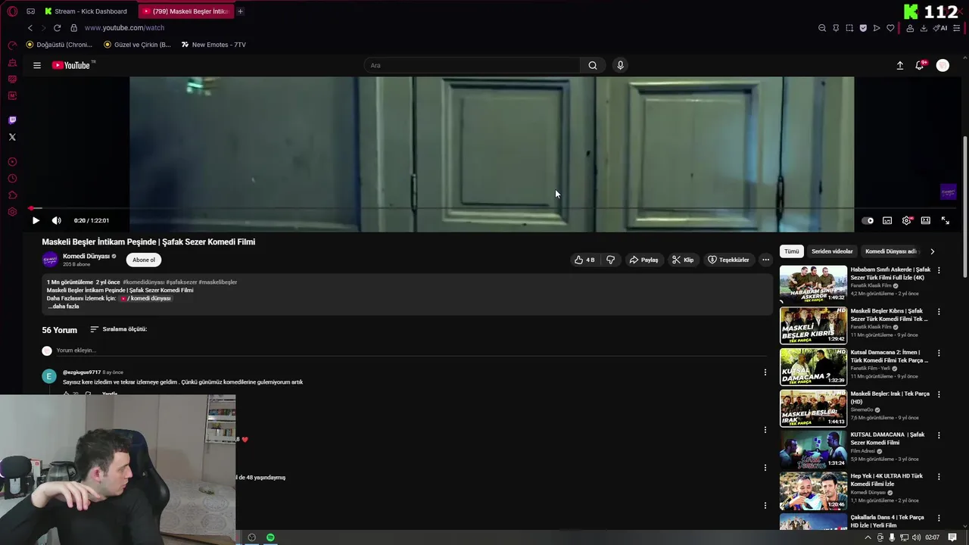Open the browser downloads icon

(x=924, y=28)
